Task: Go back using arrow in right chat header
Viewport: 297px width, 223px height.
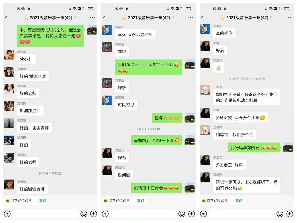Action: [202, 18]
